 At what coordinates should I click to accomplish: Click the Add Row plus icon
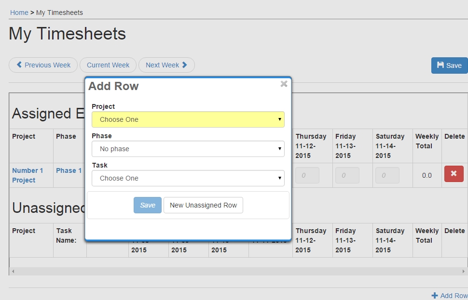[435, 295]
